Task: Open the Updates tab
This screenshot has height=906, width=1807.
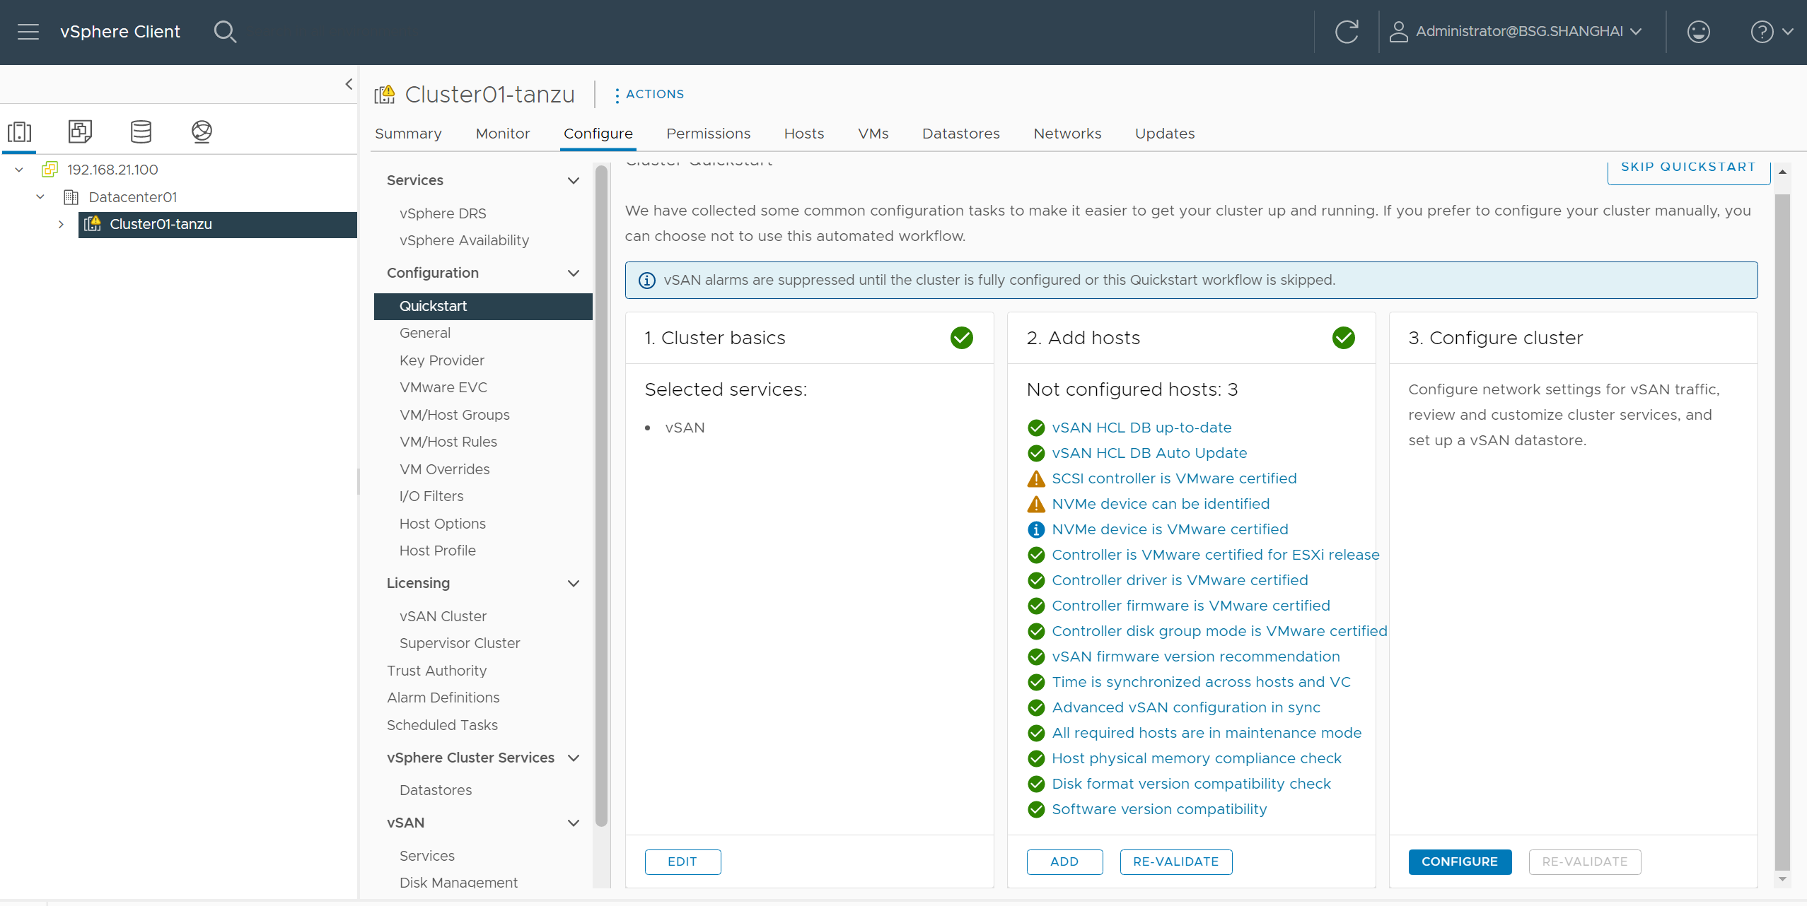Action: tap(1164, 134)
